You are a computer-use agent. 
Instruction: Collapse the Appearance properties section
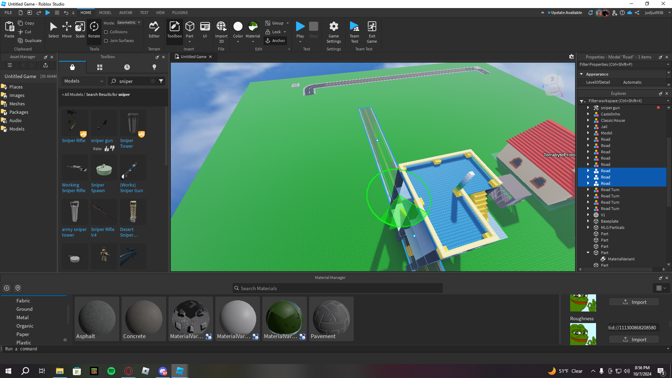(581, 74)
